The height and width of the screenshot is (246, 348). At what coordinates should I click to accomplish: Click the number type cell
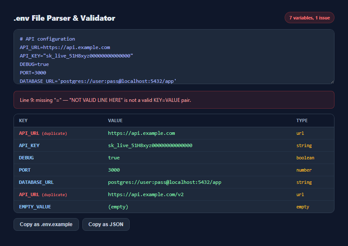[x=304, y=170]
